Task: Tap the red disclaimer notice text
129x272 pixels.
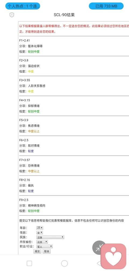Action: point(74,29)
